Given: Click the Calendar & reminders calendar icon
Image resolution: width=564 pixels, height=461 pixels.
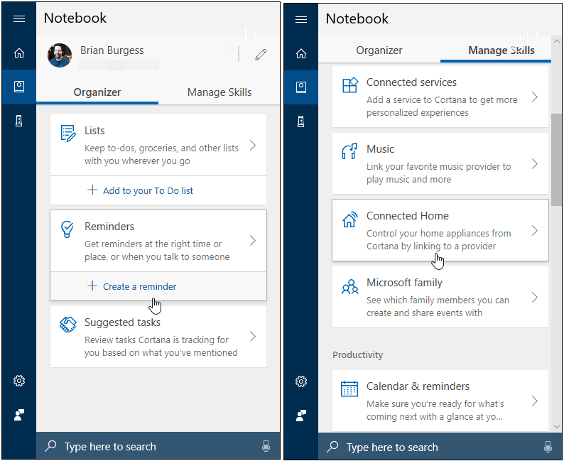Looking at the screenshot, I should tap(349, 389).
